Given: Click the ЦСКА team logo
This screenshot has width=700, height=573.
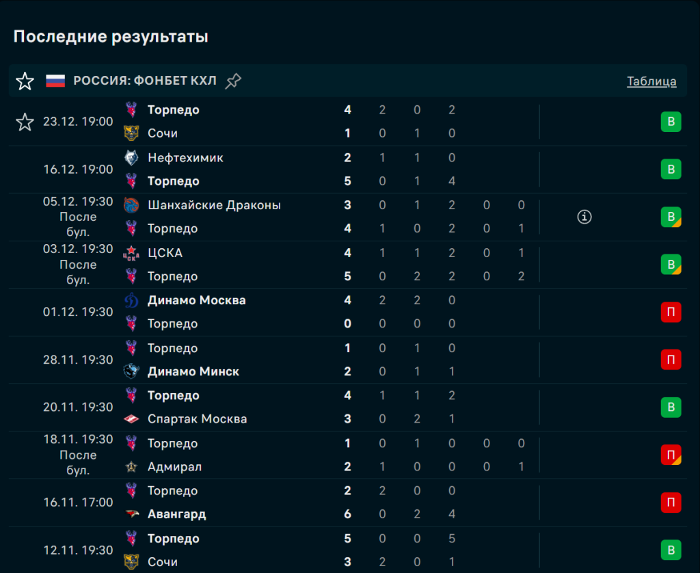Looking at the screenshot, I should [x=131, y=253].
